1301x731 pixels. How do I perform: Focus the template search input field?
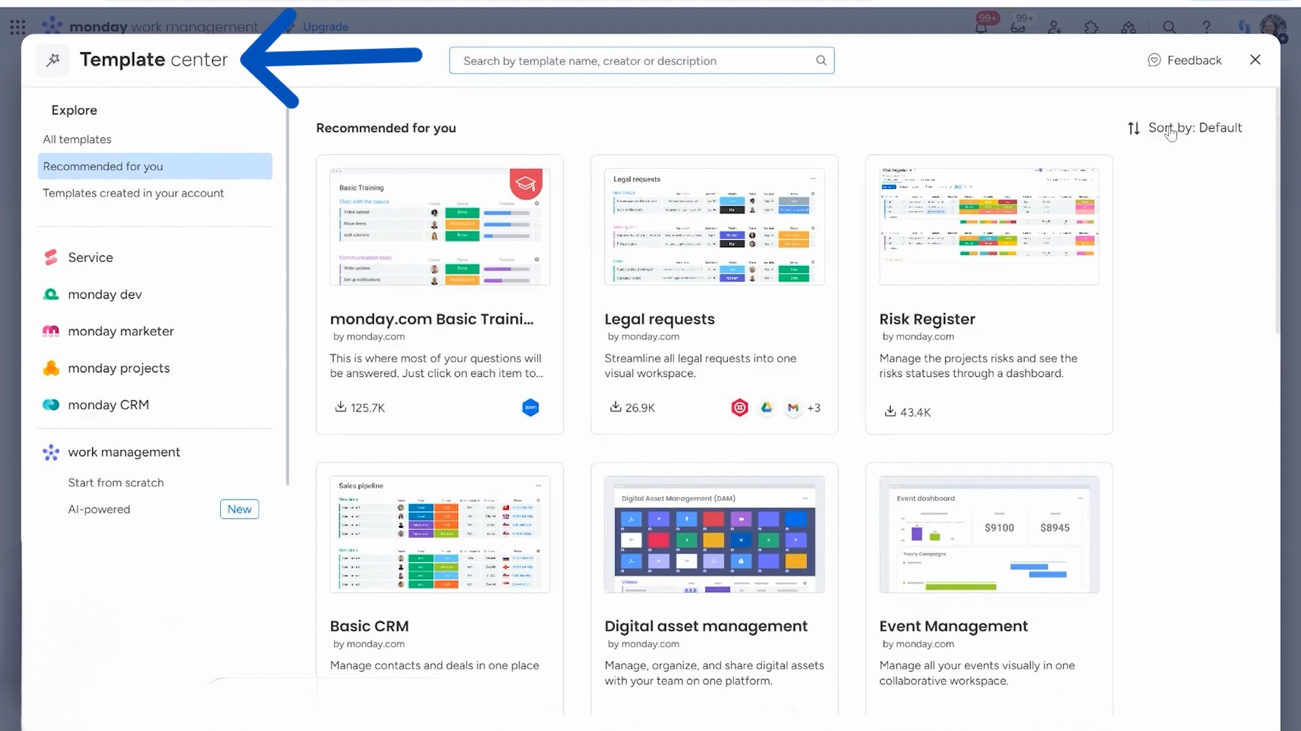(642, 61)
